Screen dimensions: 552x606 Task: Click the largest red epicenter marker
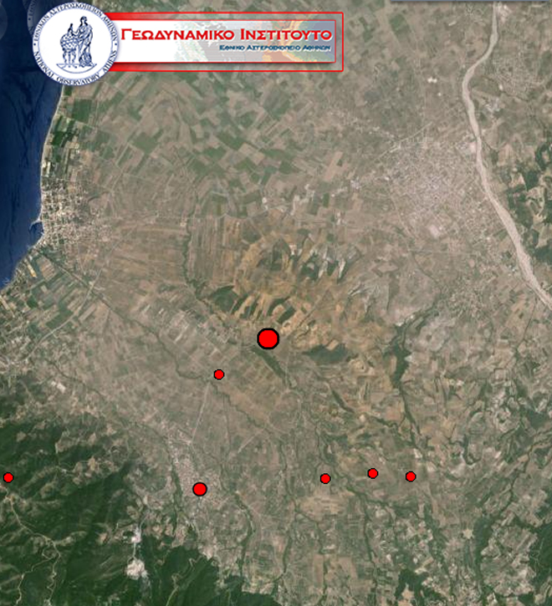pyautogui.click(x=268, y=339)
